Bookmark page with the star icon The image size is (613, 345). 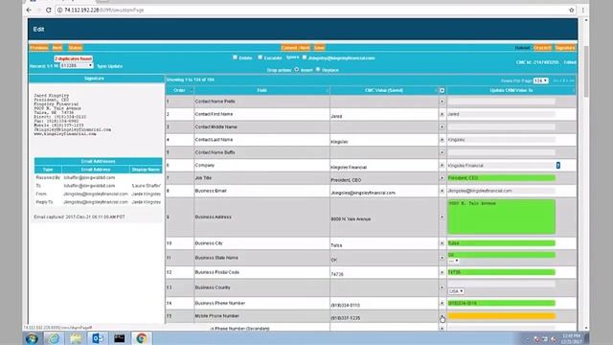click(x=571, y=10)
